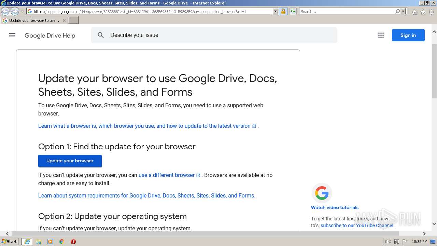Click the security lock icon
This screenshot has width=437, height=246.
(x=283, y=12)
